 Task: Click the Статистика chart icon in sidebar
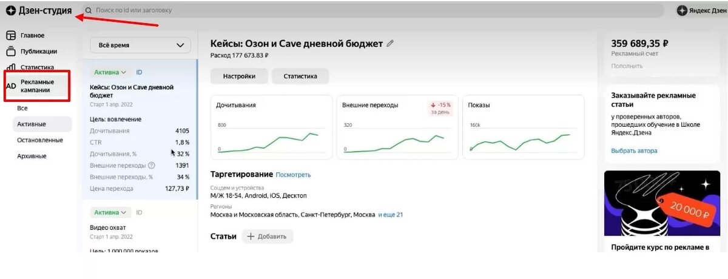(x=11, y=67)
